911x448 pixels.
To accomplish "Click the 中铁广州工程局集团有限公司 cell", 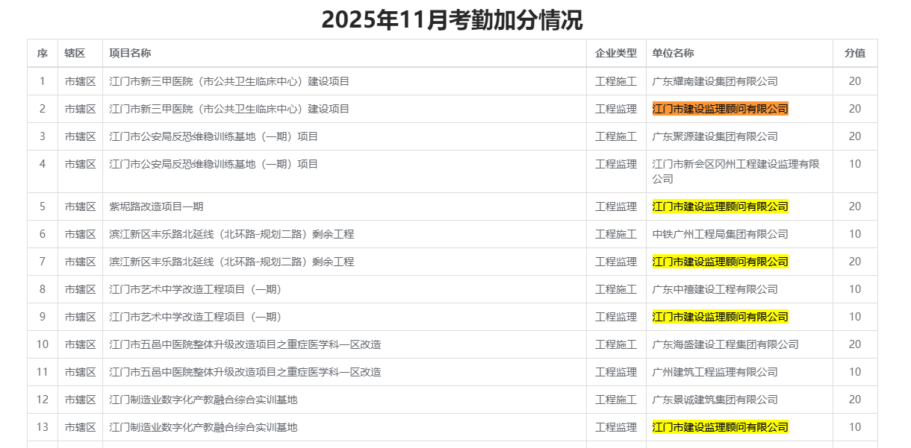I will pos(720,234).
